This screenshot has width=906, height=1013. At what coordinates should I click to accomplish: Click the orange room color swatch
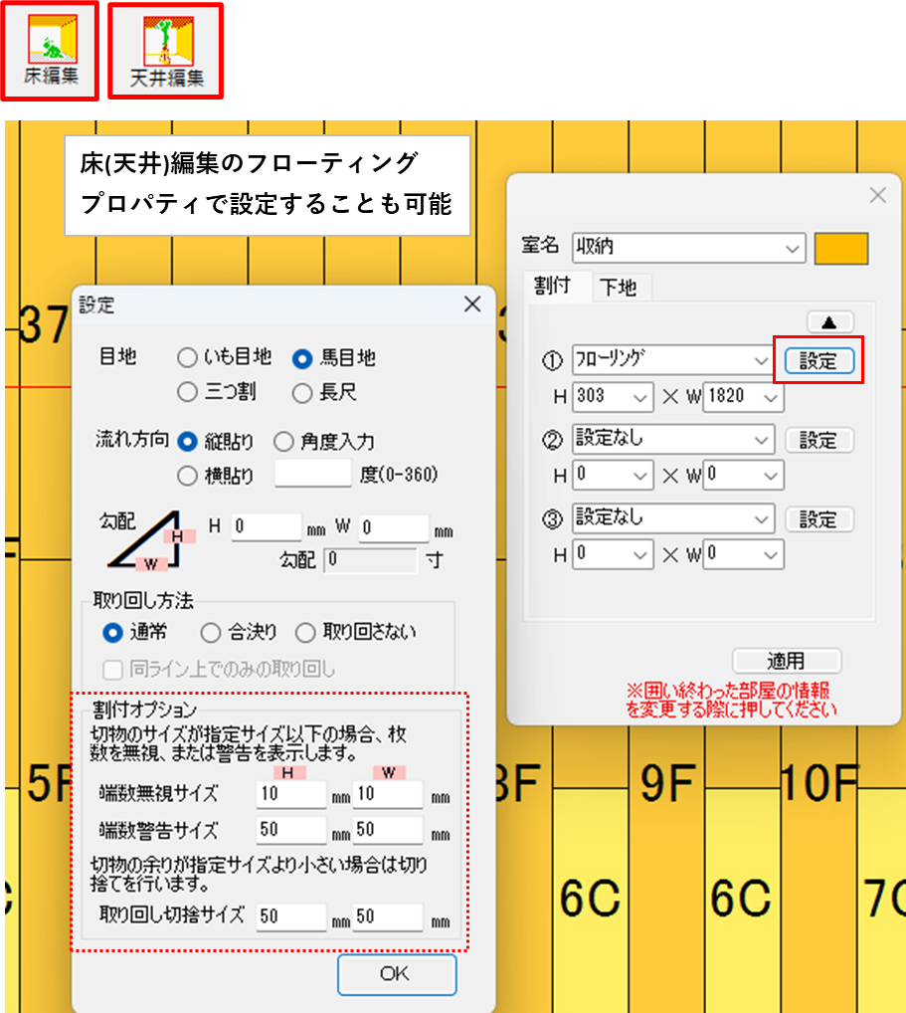click(840, 249)
